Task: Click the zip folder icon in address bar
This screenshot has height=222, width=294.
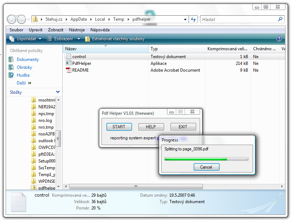Action: 35,19
